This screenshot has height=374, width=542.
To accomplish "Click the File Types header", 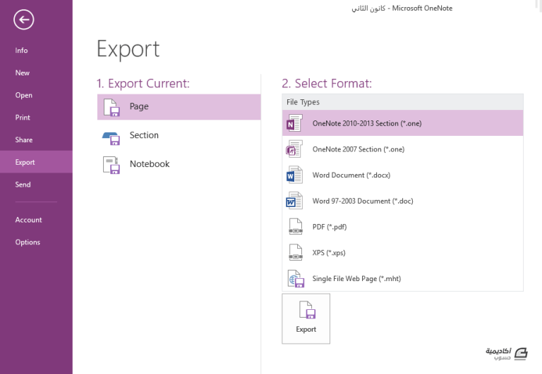I will 403,102.
